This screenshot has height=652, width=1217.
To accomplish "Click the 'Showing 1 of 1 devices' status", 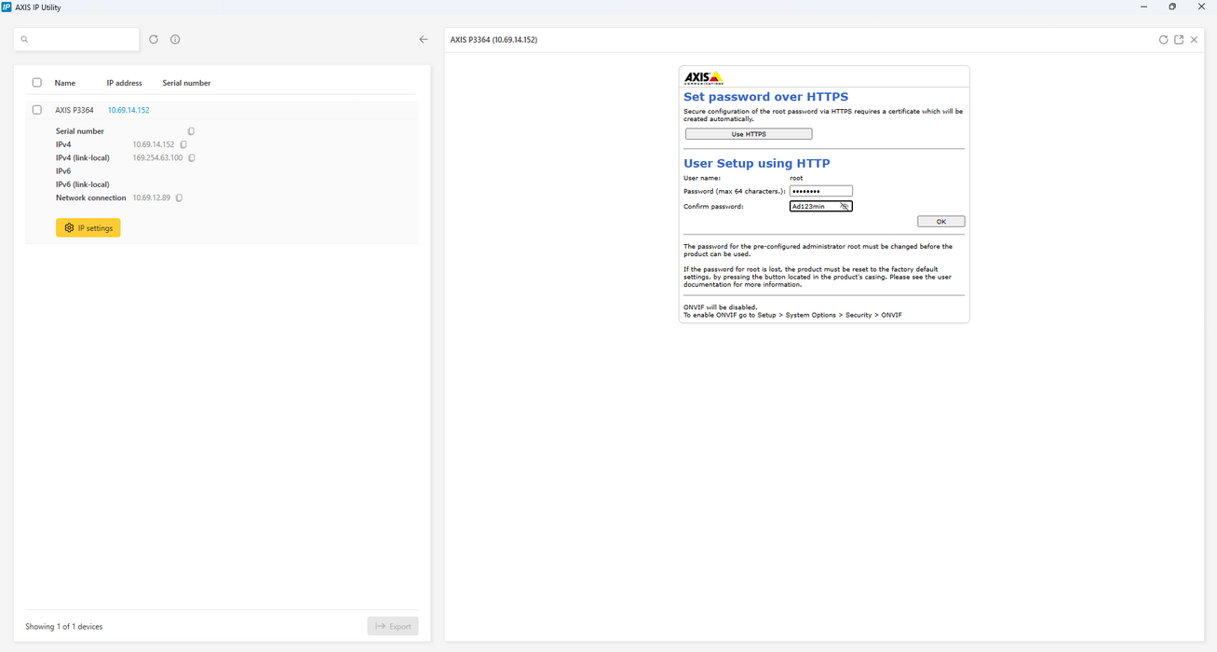I will click(64, 626).
